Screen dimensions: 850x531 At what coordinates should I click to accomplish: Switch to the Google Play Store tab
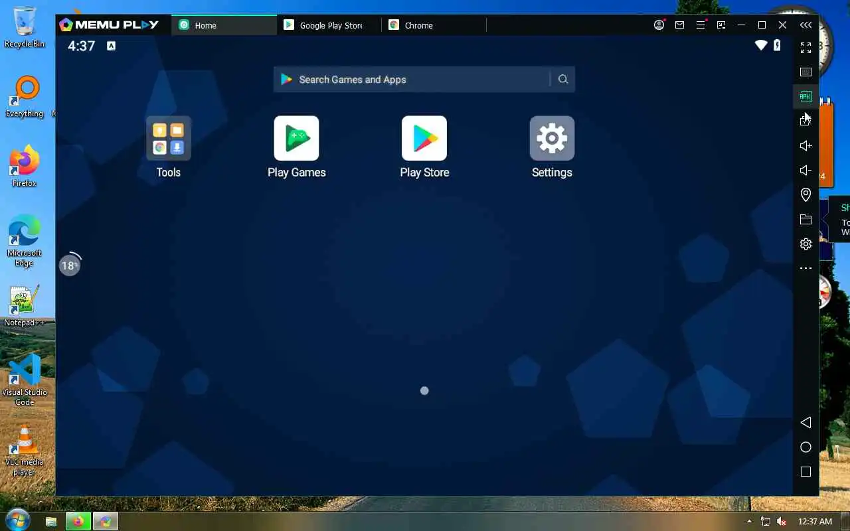[x=329, y=25]
